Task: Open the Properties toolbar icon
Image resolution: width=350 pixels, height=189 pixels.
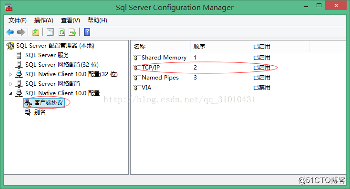Action: click(x=50, y=32)
